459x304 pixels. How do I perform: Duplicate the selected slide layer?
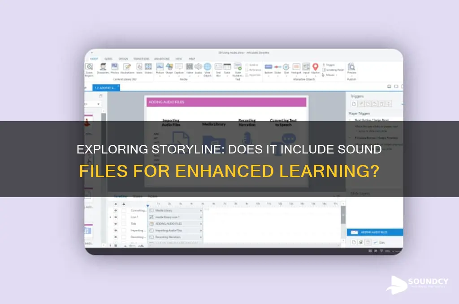(x=361, y=242)
